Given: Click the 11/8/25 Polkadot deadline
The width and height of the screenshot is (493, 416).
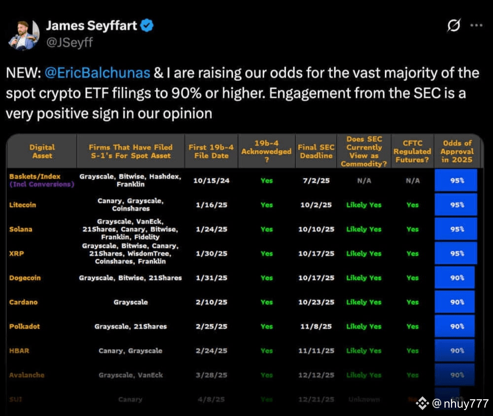Looking at the screenshot, I should click(x=317, y=326).
